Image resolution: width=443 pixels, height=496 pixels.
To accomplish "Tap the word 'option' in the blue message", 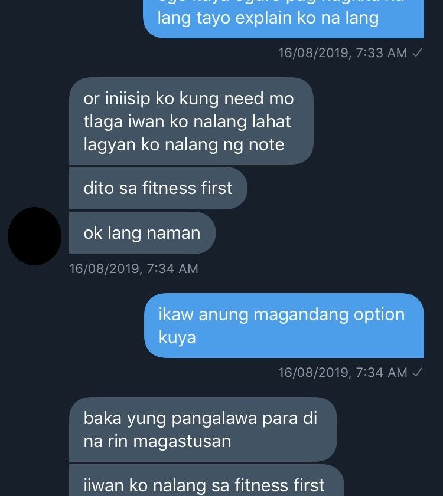I will [x=379, y=315].
